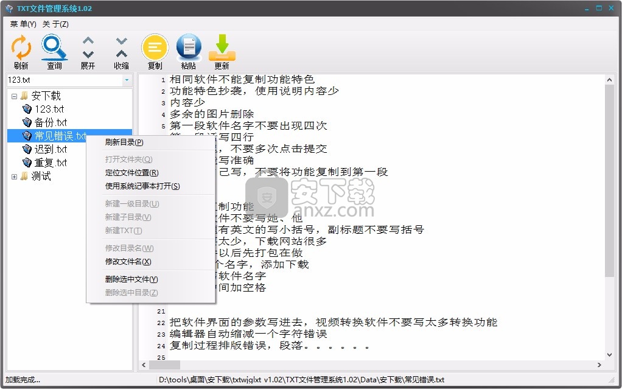Viewport: 622px width, 389px height.
Task: Click the file path in status bar
Action: (301, 380)
